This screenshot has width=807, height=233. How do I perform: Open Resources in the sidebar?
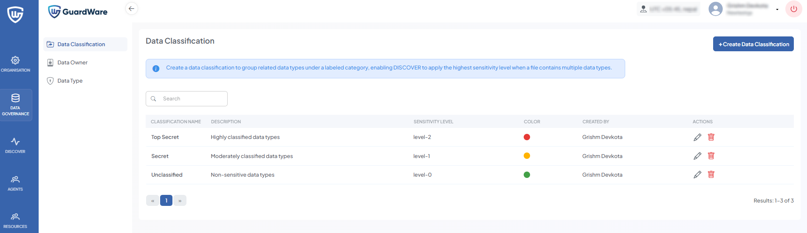point(15,220)
